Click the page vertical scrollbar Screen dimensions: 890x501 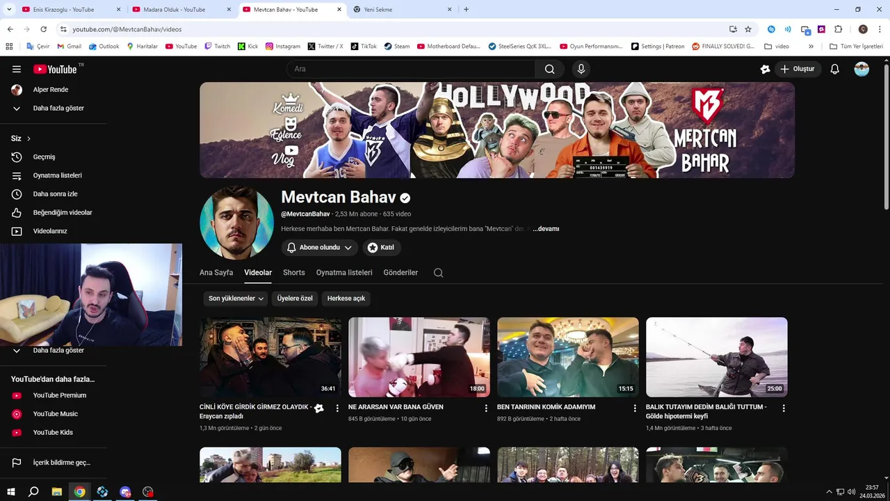pyautogui.click(x=886, y=136)
